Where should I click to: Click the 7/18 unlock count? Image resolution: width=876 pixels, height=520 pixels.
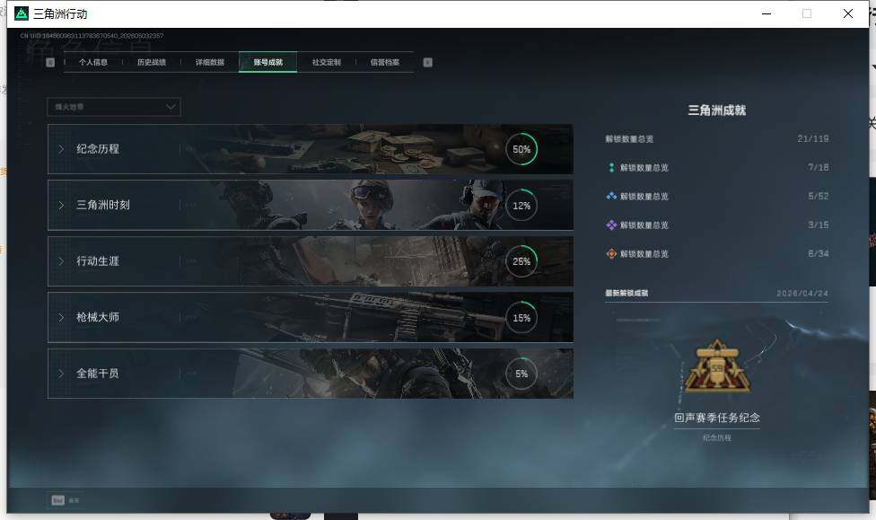tap(818, 167)
